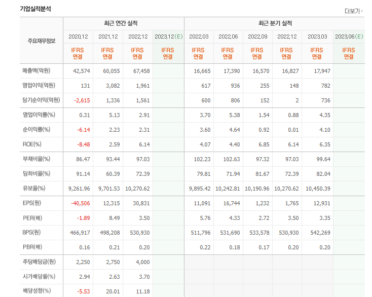Select the 매출액(억원) row label
Viewport: 372px width, 297px height.
(36, 70)
